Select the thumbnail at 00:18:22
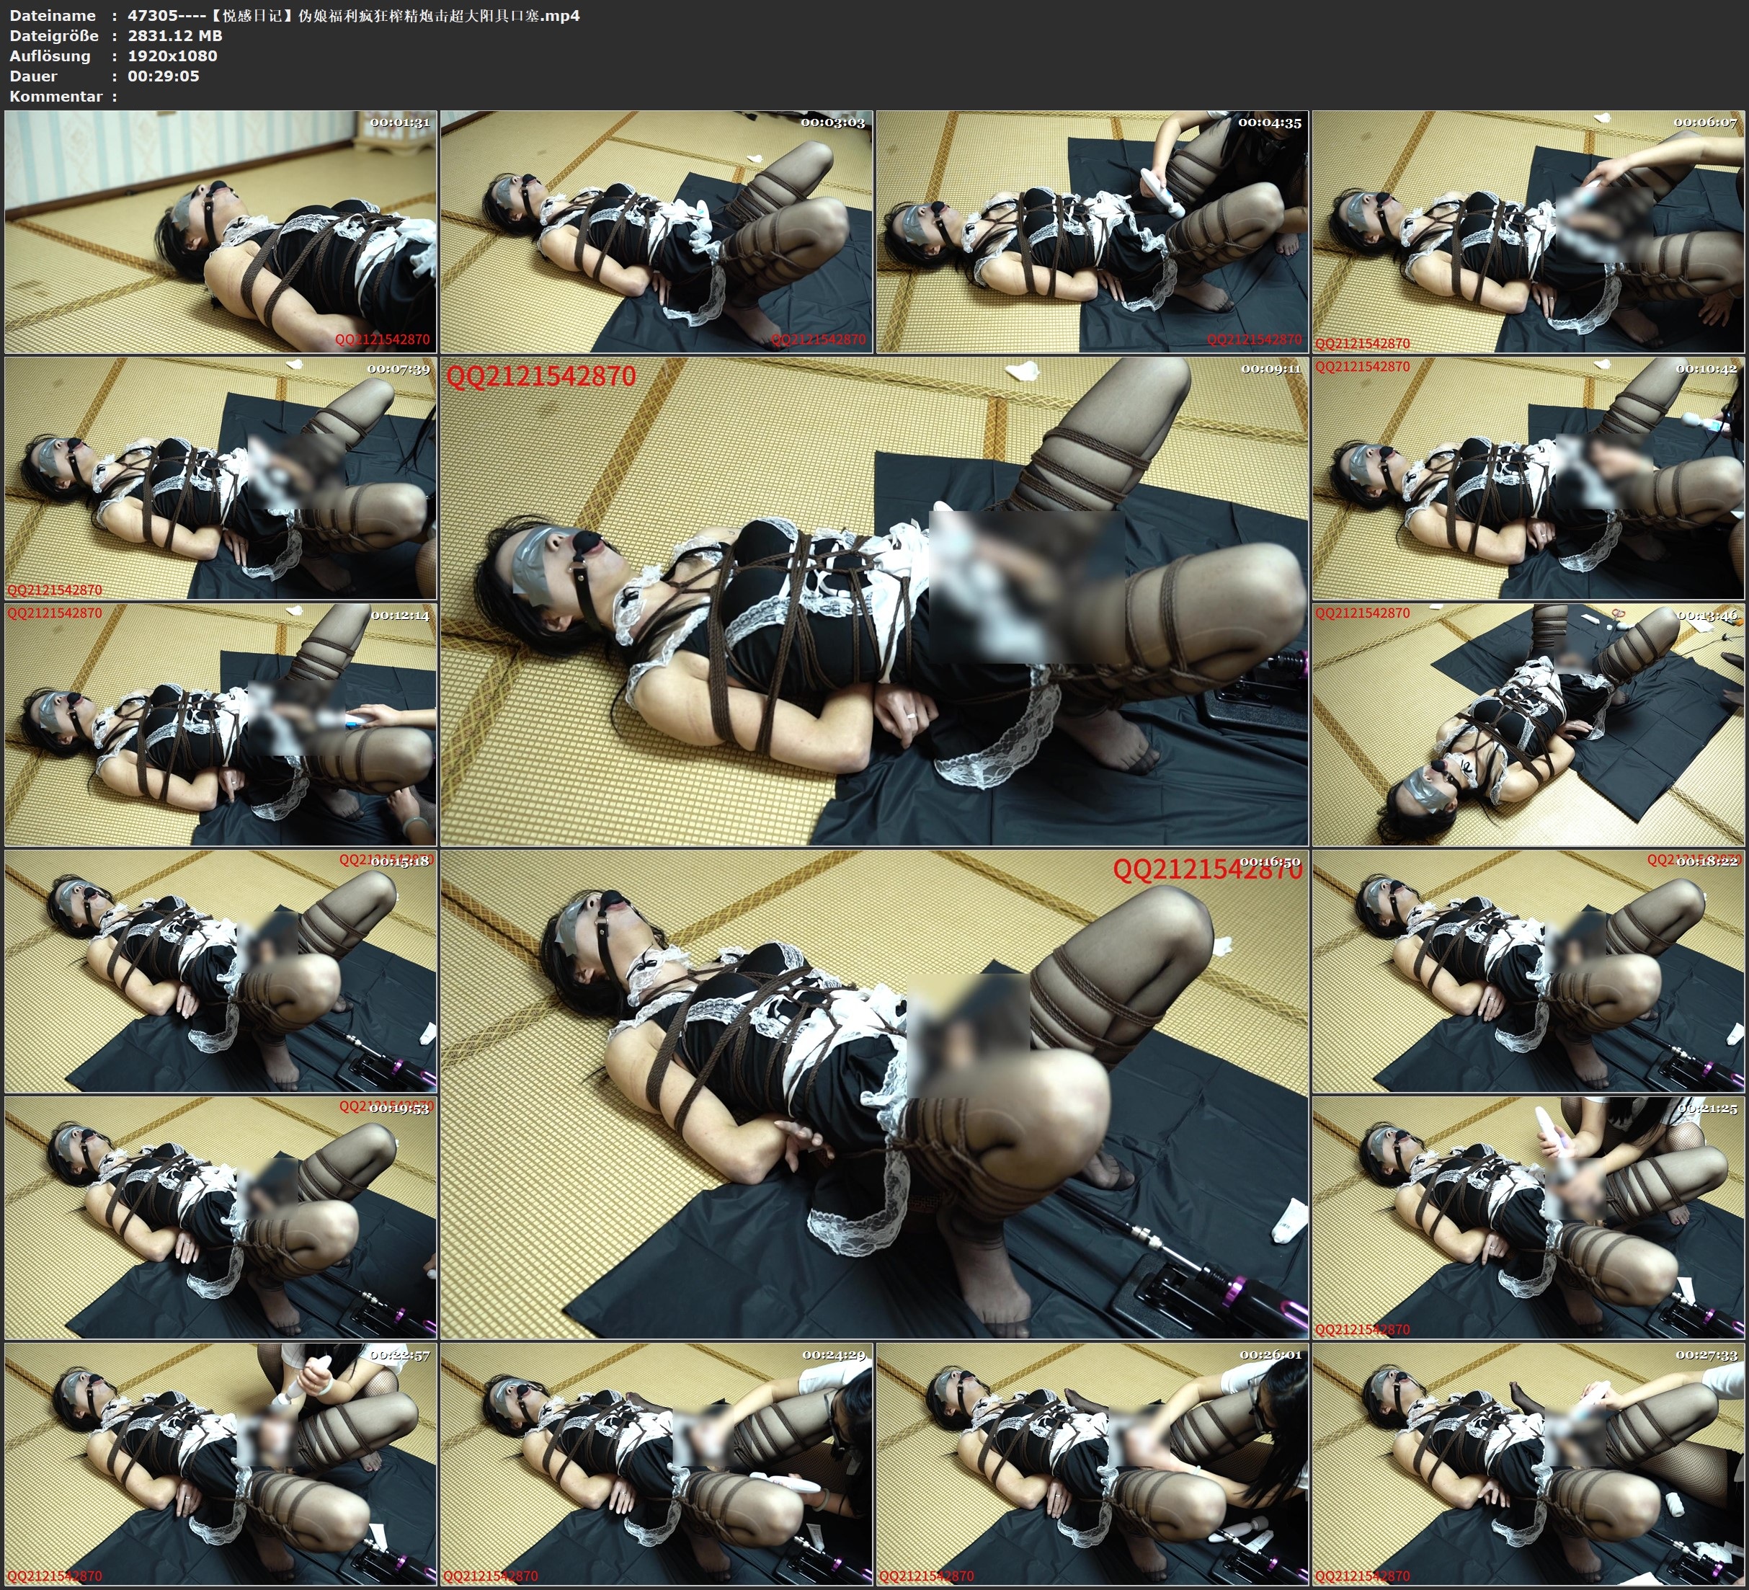This screenshot has width=1749, height=1590. (x=1528, y=971)
